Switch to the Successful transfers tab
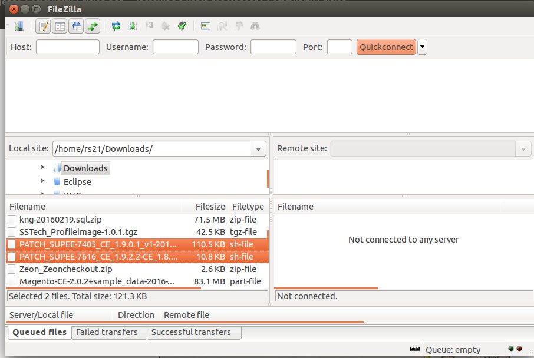 [x=191, y=332]
